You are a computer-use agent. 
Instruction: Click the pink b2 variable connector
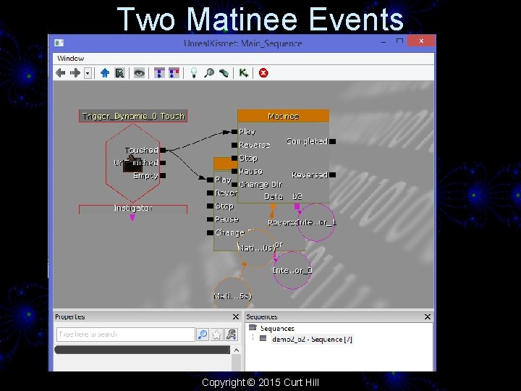tap(297, 207)
